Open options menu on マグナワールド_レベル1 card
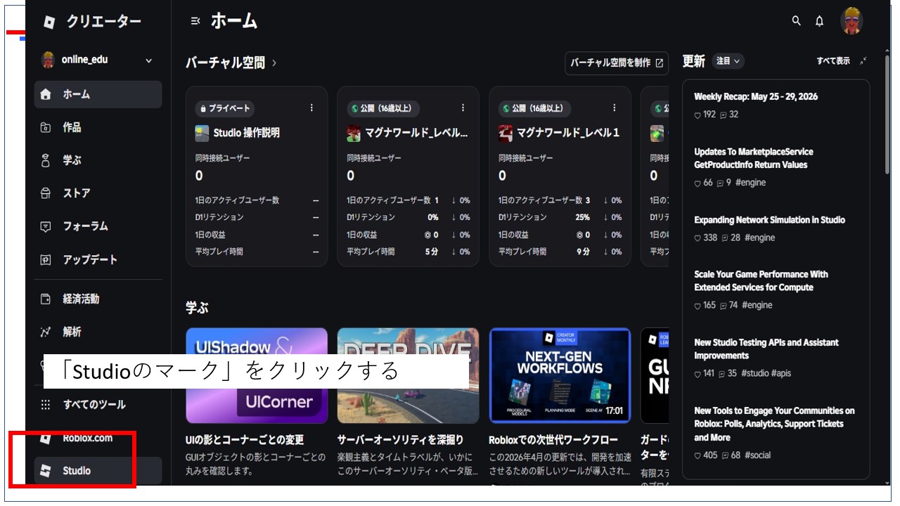The width and height of the screenshot is (900, 506). click(614, 108)
